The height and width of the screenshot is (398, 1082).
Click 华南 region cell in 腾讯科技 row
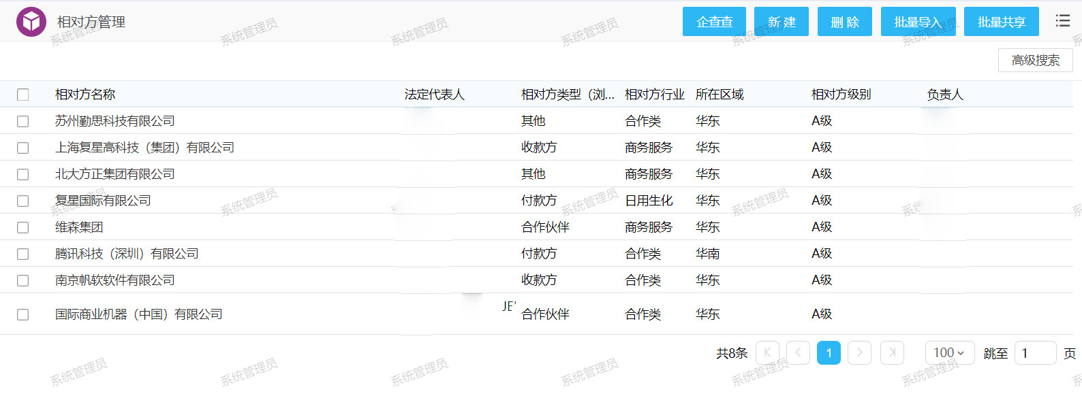708,254
